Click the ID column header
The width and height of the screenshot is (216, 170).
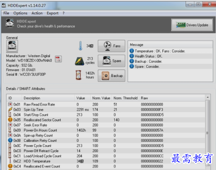pos(14,98)
